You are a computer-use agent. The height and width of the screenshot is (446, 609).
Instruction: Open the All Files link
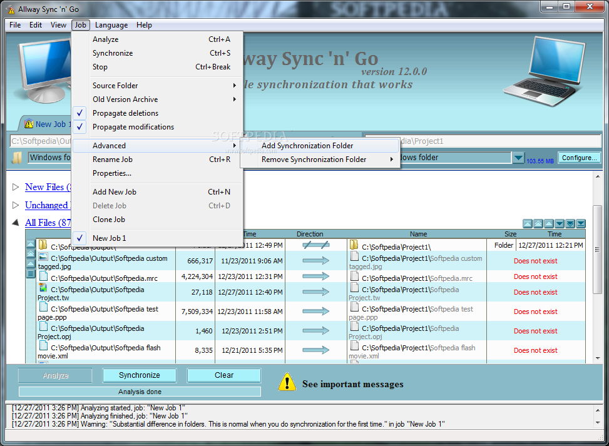[48, 223]
